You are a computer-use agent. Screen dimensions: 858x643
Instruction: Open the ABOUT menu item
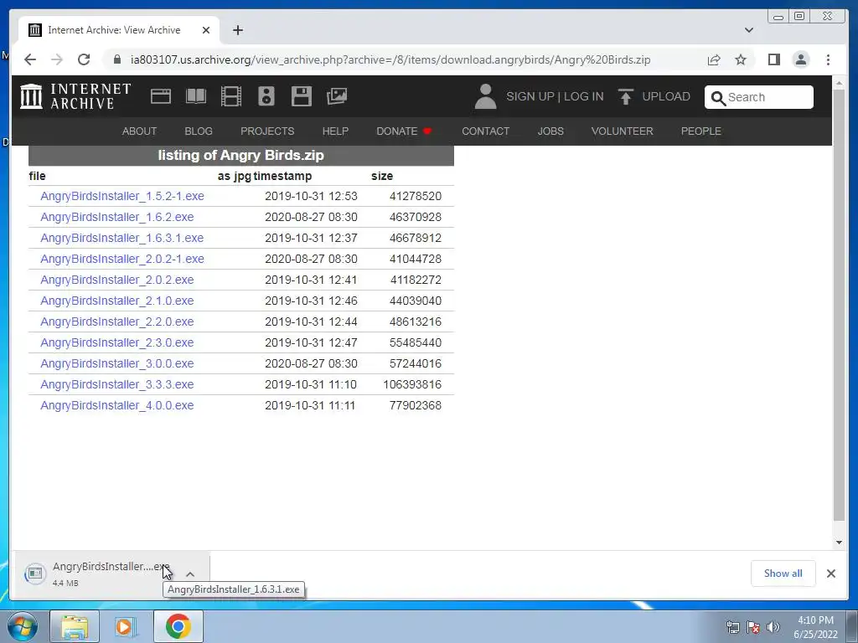(x=139, y=131)
